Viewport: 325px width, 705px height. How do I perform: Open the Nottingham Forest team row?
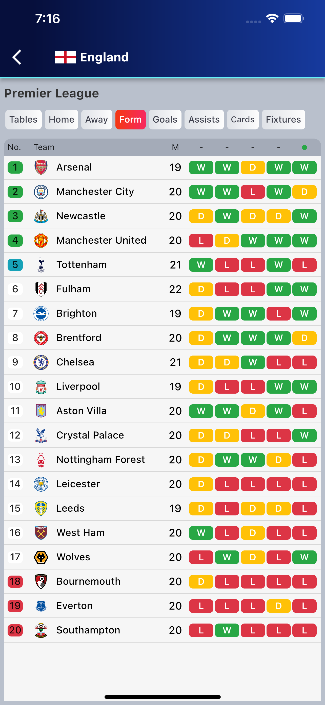100,460
